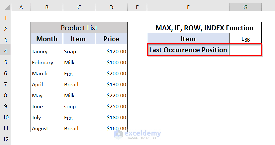Select the Soap item cell

pos(79,52)
